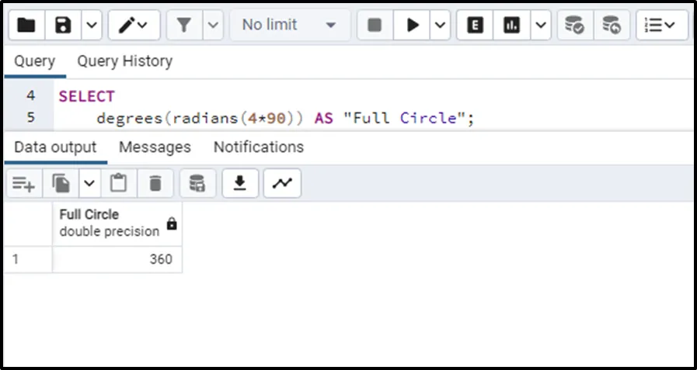697x370 pixels.
Task: Execute the query with play button
Action: [x=412, y=26]
